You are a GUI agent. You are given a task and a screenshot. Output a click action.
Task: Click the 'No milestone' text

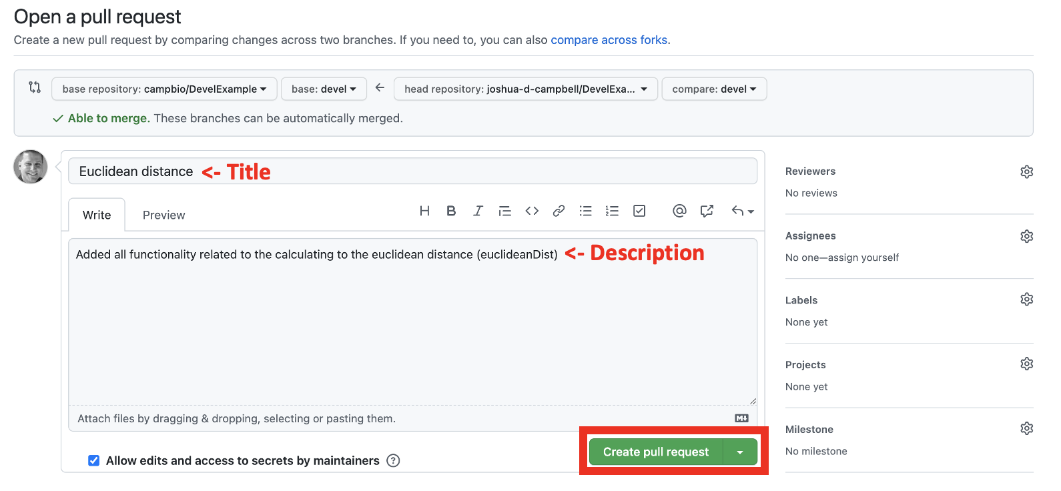816,451
